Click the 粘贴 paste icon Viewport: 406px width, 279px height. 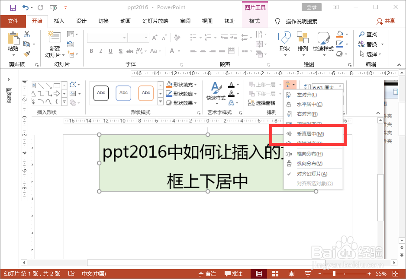(x=13, y=38)
